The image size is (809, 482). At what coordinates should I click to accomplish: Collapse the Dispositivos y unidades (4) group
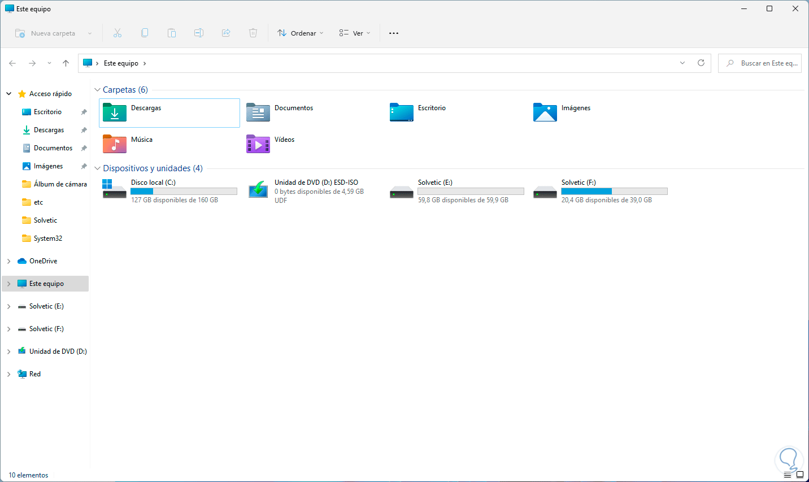point(97,168)
